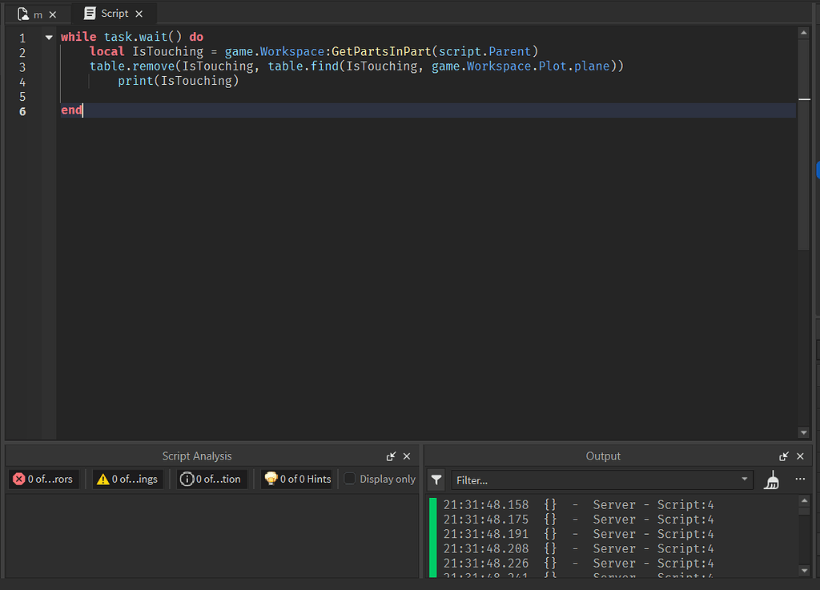The width and height of the screenshot is (820, 590).
Task: Collapse the while loop code fold arrow
Action: [x=49, y=38]
